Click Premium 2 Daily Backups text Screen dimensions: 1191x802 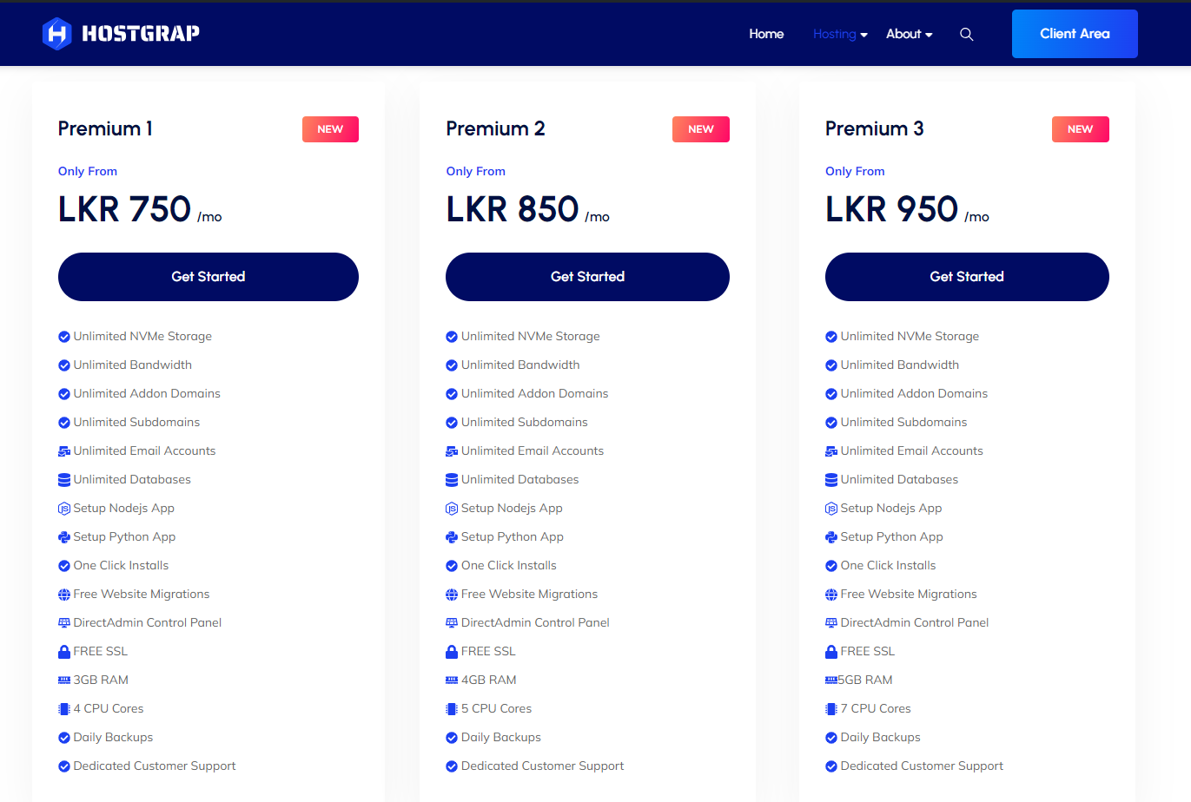coord(501,738)
